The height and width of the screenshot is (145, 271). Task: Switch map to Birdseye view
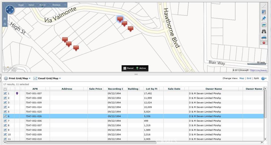56,5
